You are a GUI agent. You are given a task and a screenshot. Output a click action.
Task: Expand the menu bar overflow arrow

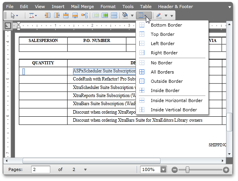(x=230, y=7)
